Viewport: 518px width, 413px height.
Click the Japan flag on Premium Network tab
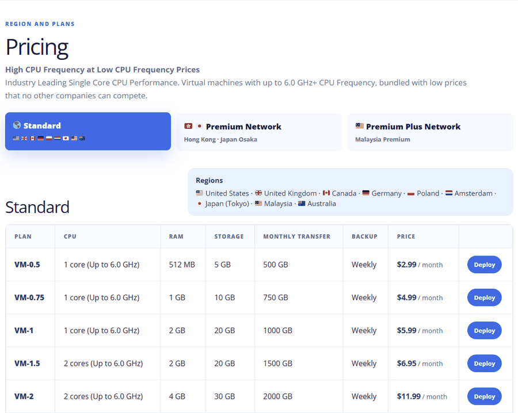coord(199,126)
